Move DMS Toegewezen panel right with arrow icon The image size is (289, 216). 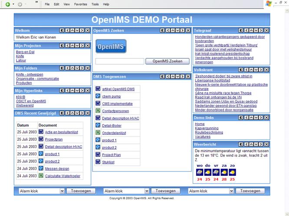pos(183,76)
